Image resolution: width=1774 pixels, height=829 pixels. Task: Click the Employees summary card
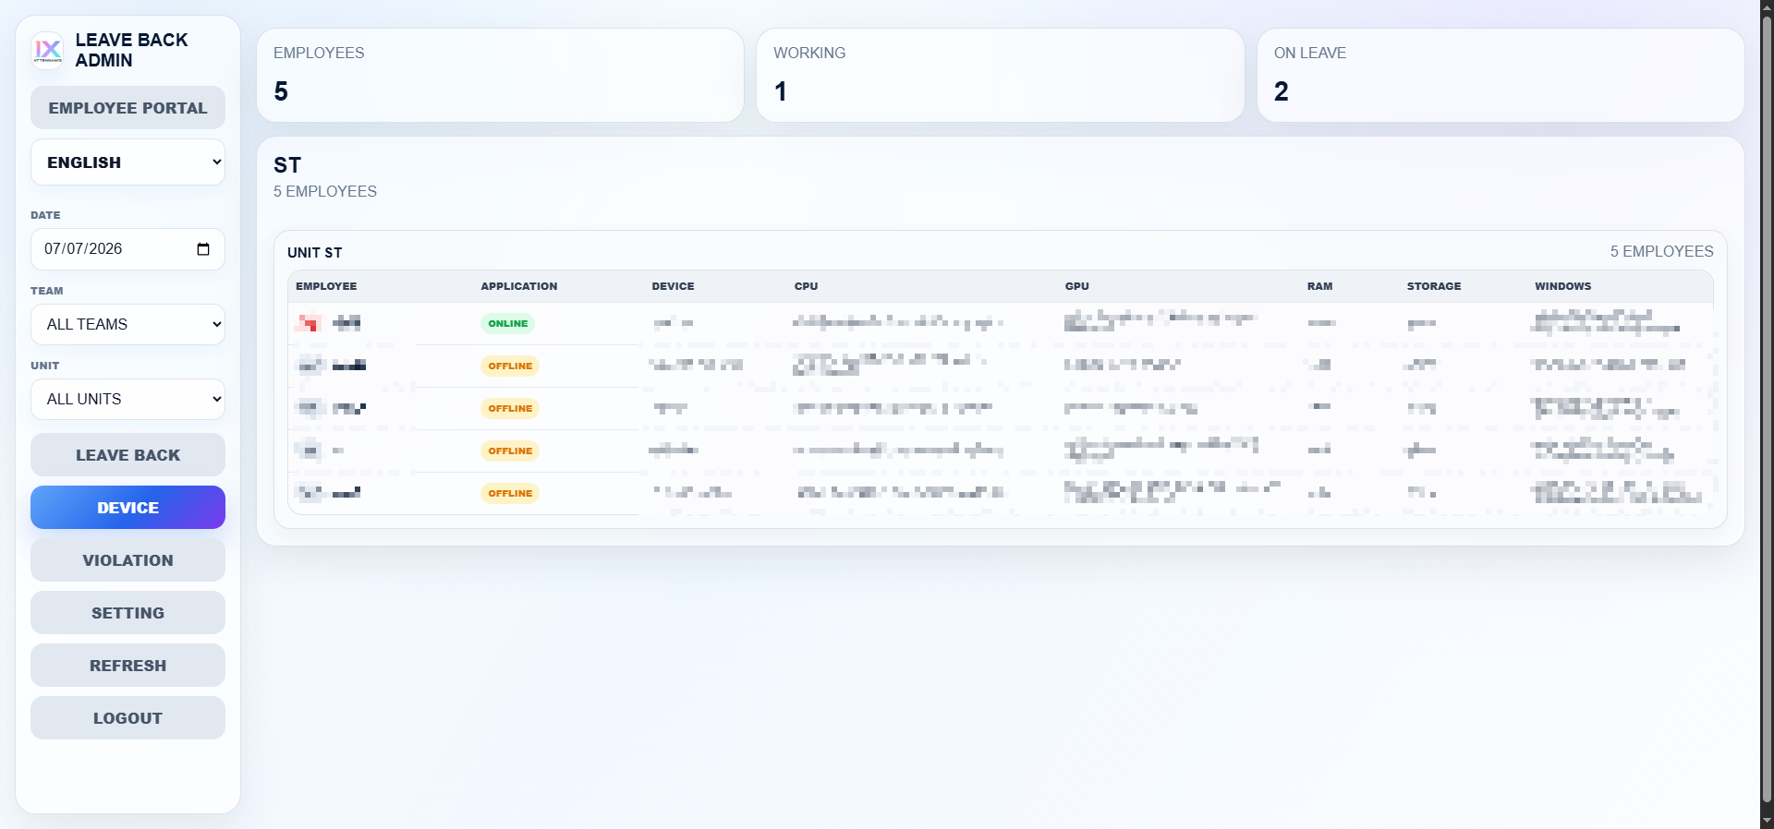click(x=500, y=75)
